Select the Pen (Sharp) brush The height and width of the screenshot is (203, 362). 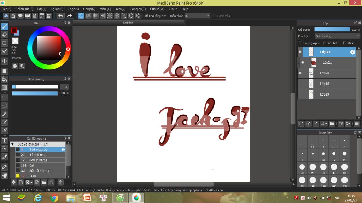38,160
